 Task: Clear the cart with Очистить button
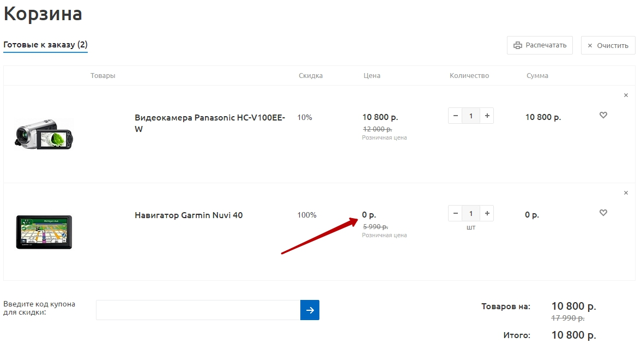tap(608, 45)
